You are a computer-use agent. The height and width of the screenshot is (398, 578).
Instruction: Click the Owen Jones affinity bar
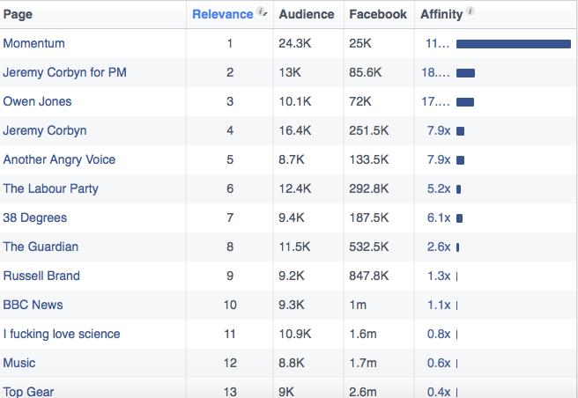click(465, 102)
